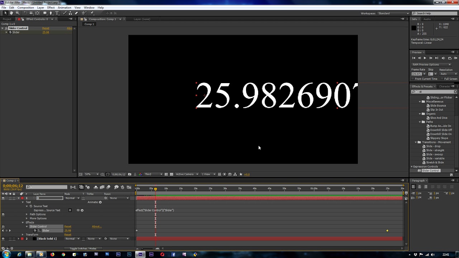Expand More Options in timeline
Viewport: 459px width, 258px height.
pos(27,219)
